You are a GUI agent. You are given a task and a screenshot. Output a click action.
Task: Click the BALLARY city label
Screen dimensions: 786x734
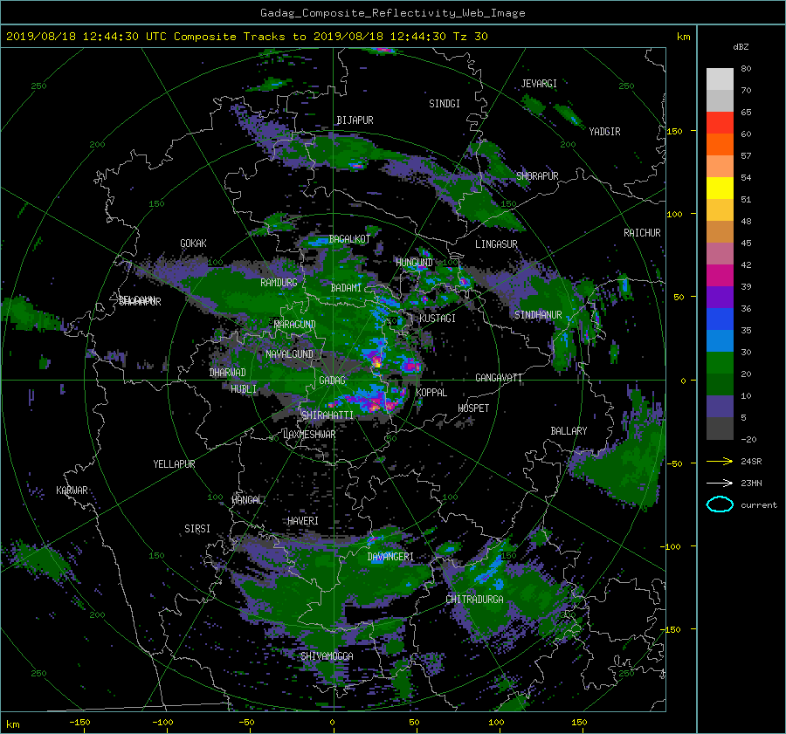coord(569,431)
